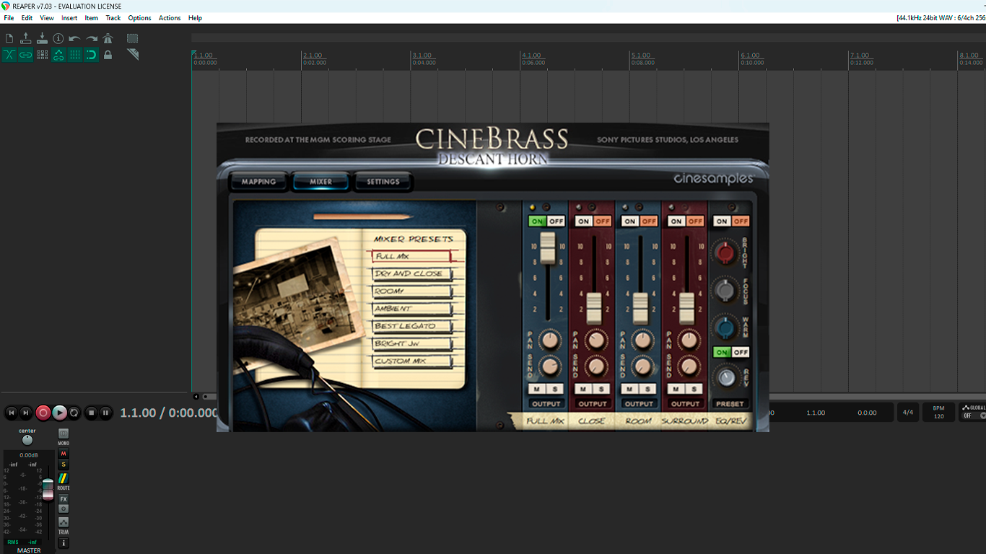
Task: Select the Custom Mix preset
Action: [413, 361]
